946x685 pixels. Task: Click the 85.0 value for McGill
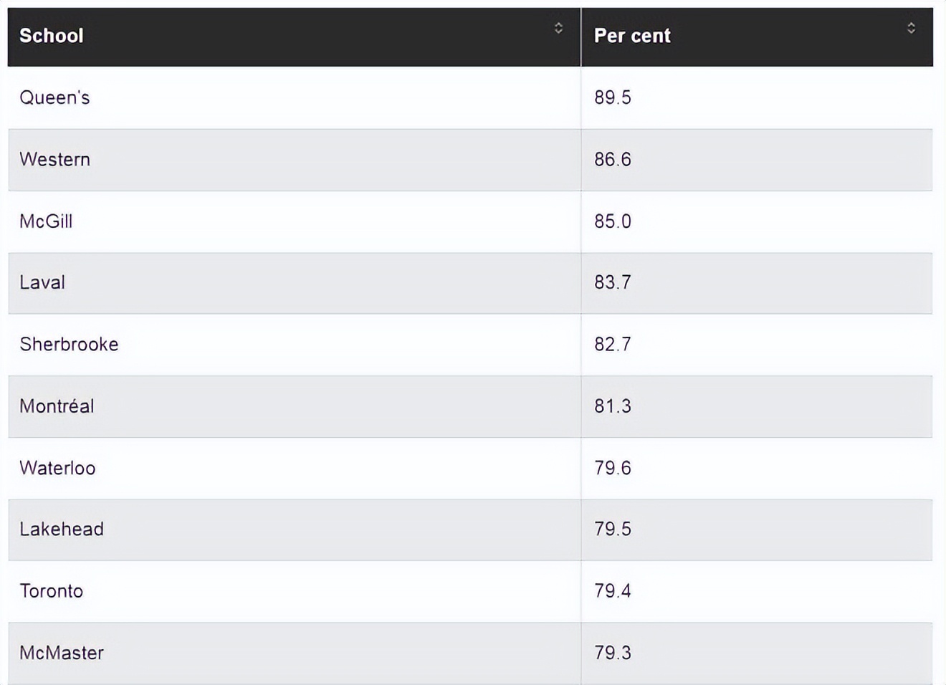pos(613,221)
